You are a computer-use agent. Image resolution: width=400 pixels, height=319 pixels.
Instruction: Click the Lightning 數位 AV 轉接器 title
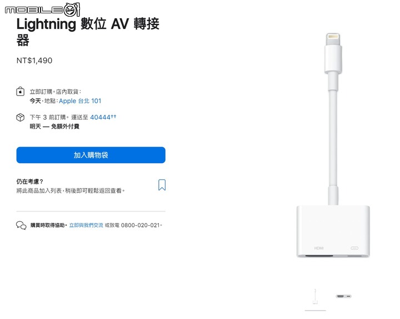pos(88,32)
